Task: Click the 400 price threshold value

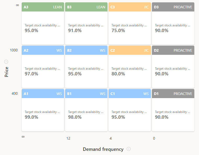Action: 15,93
